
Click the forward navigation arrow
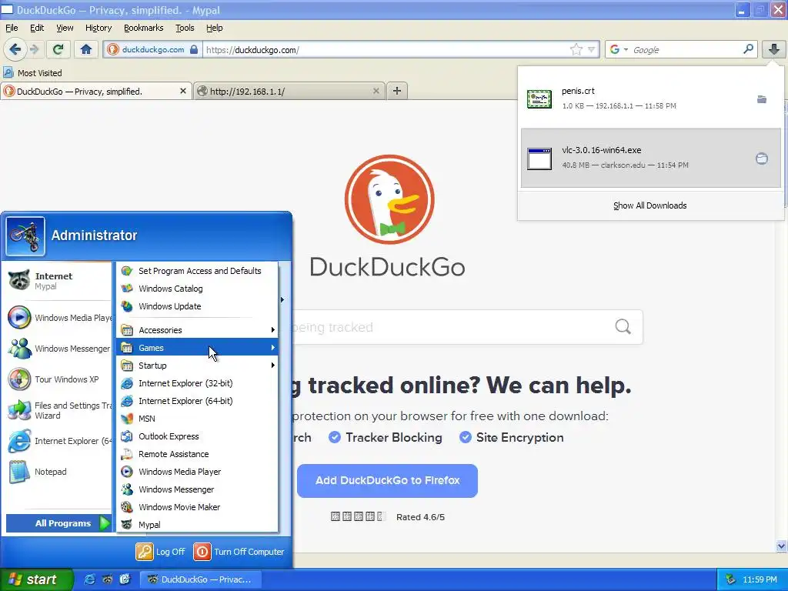pyautogui.click(x=35, y=49)
